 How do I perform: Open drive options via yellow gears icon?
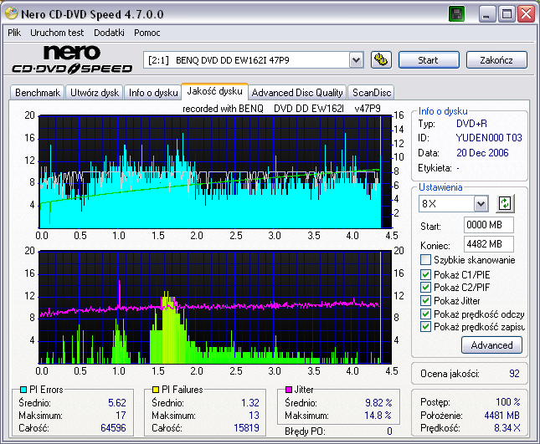click(x=381, y=60)
